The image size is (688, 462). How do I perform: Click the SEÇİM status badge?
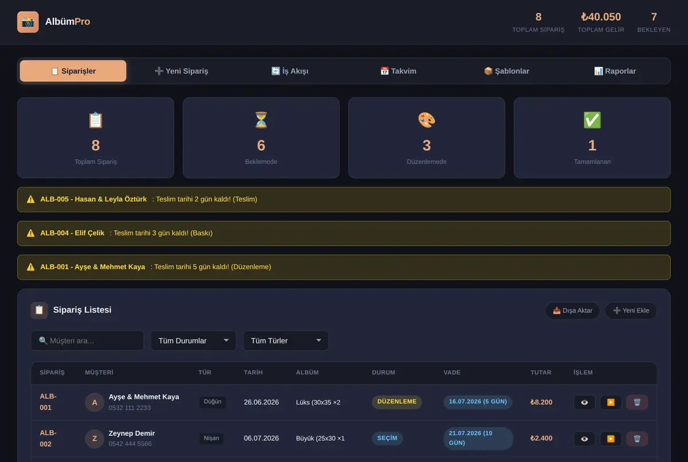(x=388, y=438)
